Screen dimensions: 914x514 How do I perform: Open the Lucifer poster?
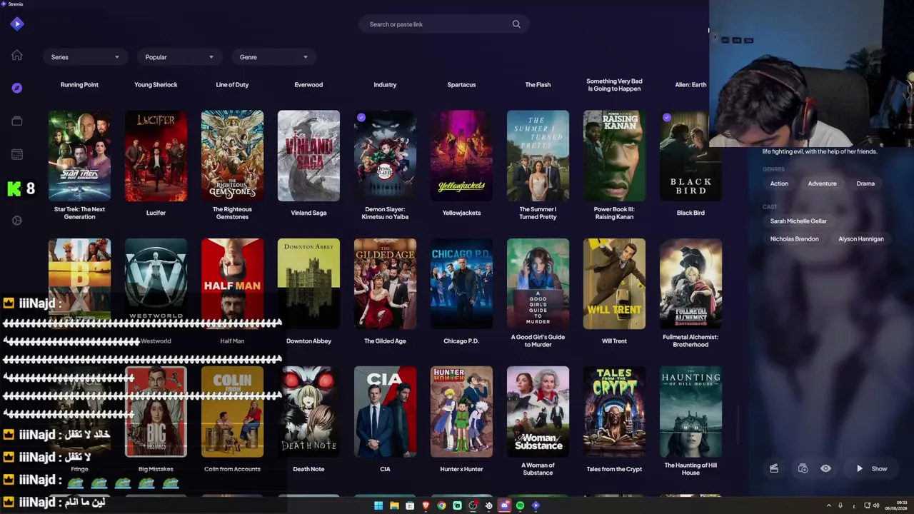[x=156, y=156]
